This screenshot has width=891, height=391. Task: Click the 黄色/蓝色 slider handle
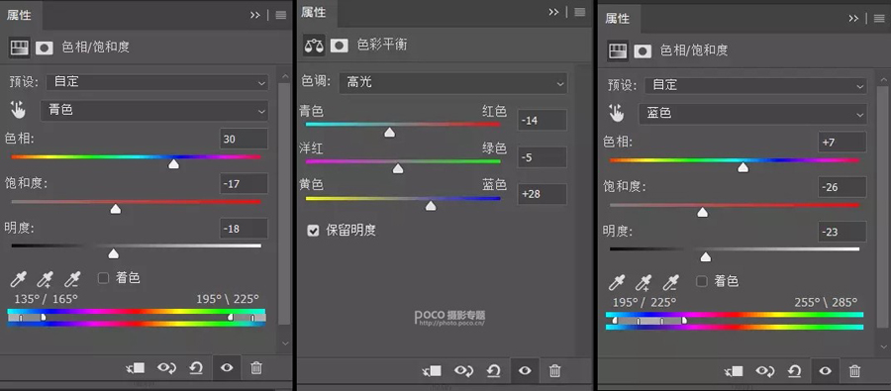point(431,206)
